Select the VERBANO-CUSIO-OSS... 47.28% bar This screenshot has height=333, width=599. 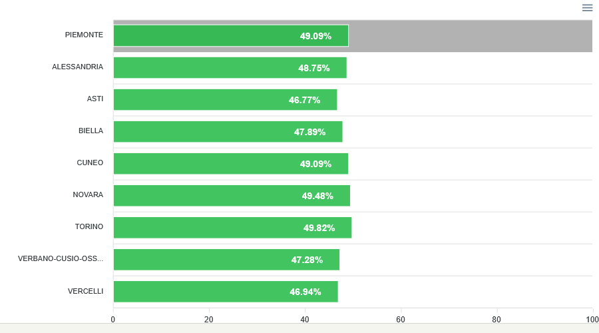click(x=226, y=260)
